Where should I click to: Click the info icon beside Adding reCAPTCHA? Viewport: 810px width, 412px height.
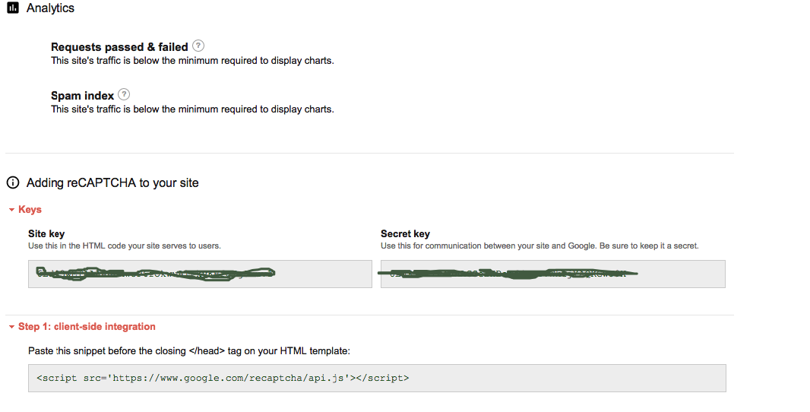click(12, 182)
